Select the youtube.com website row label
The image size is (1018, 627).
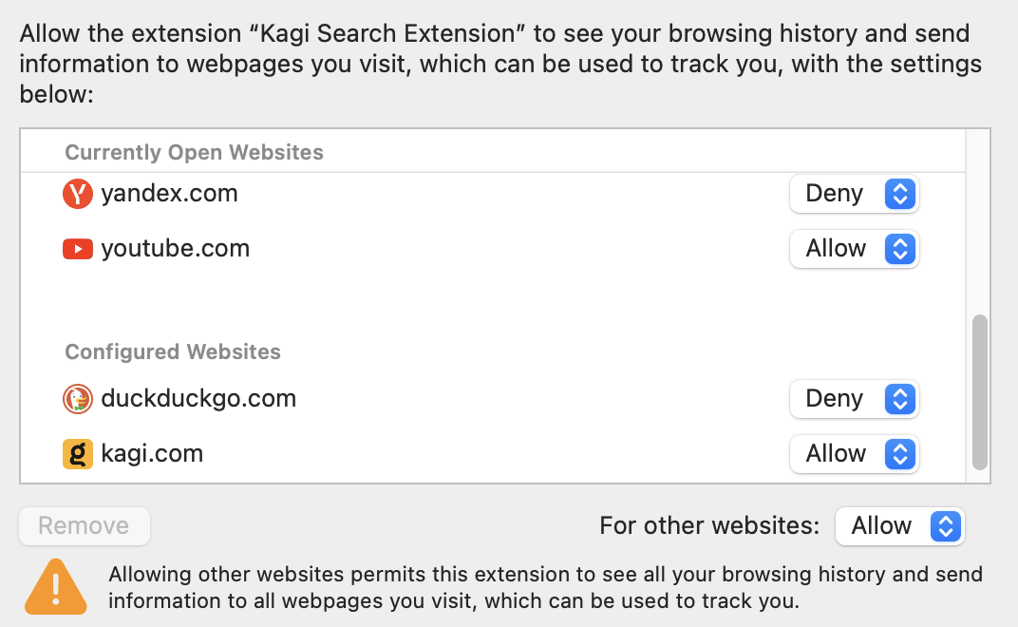click(x=175, y=249)
